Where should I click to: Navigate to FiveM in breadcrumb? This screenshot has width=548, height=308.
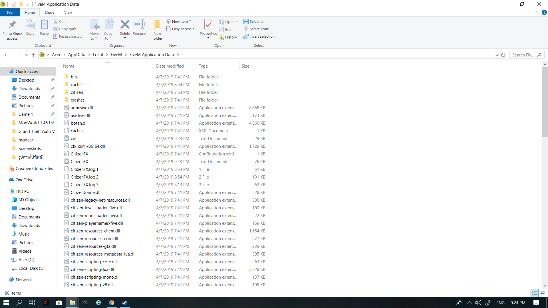(x=116, y=55)
